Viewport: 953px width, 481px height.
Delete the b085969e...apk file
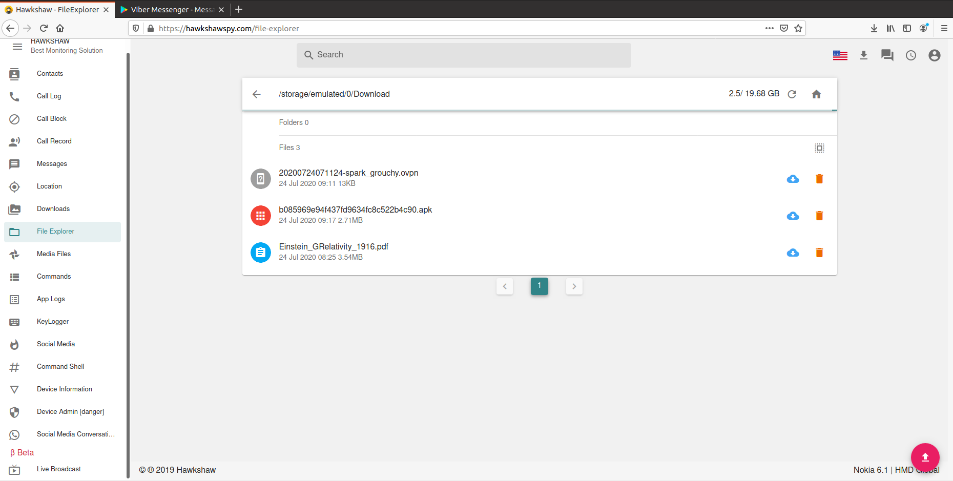(819, 216)
